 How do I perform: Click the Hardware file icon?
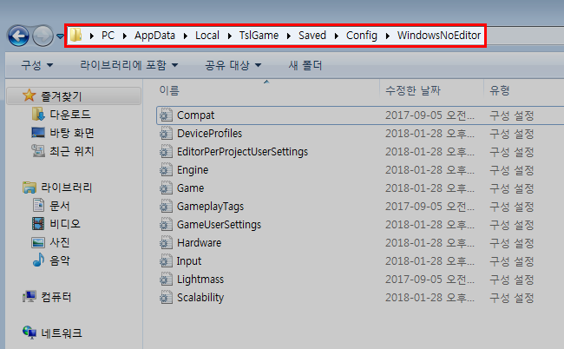[166, 243]
